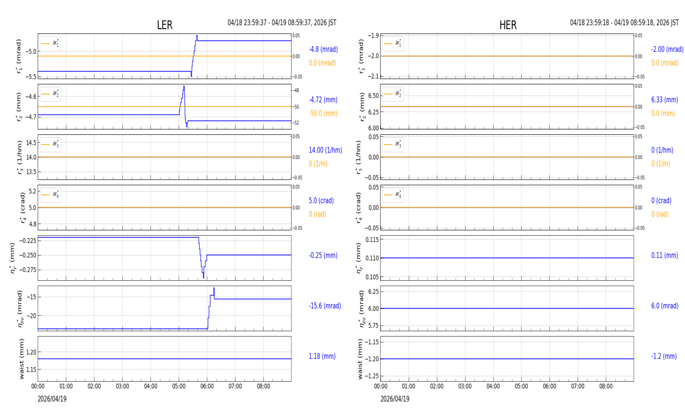Select the LER time range ending 08:59:37
This screenshot has width=685, height=419.
[x=282, y=23]
